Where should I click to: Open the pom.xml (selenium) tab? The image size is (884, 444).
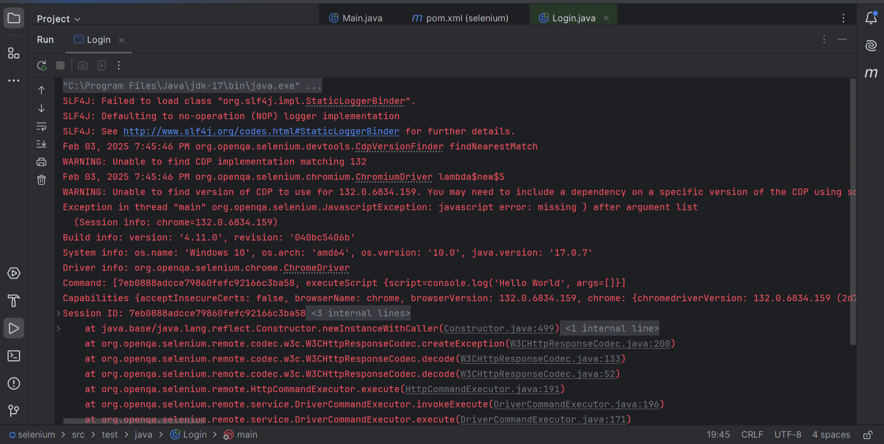click(466, 18)
